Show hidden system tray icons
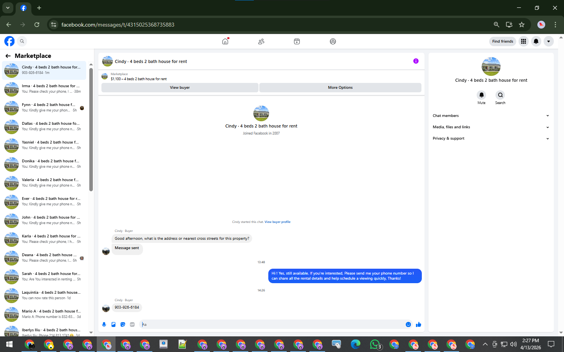 tap(485, 344)
